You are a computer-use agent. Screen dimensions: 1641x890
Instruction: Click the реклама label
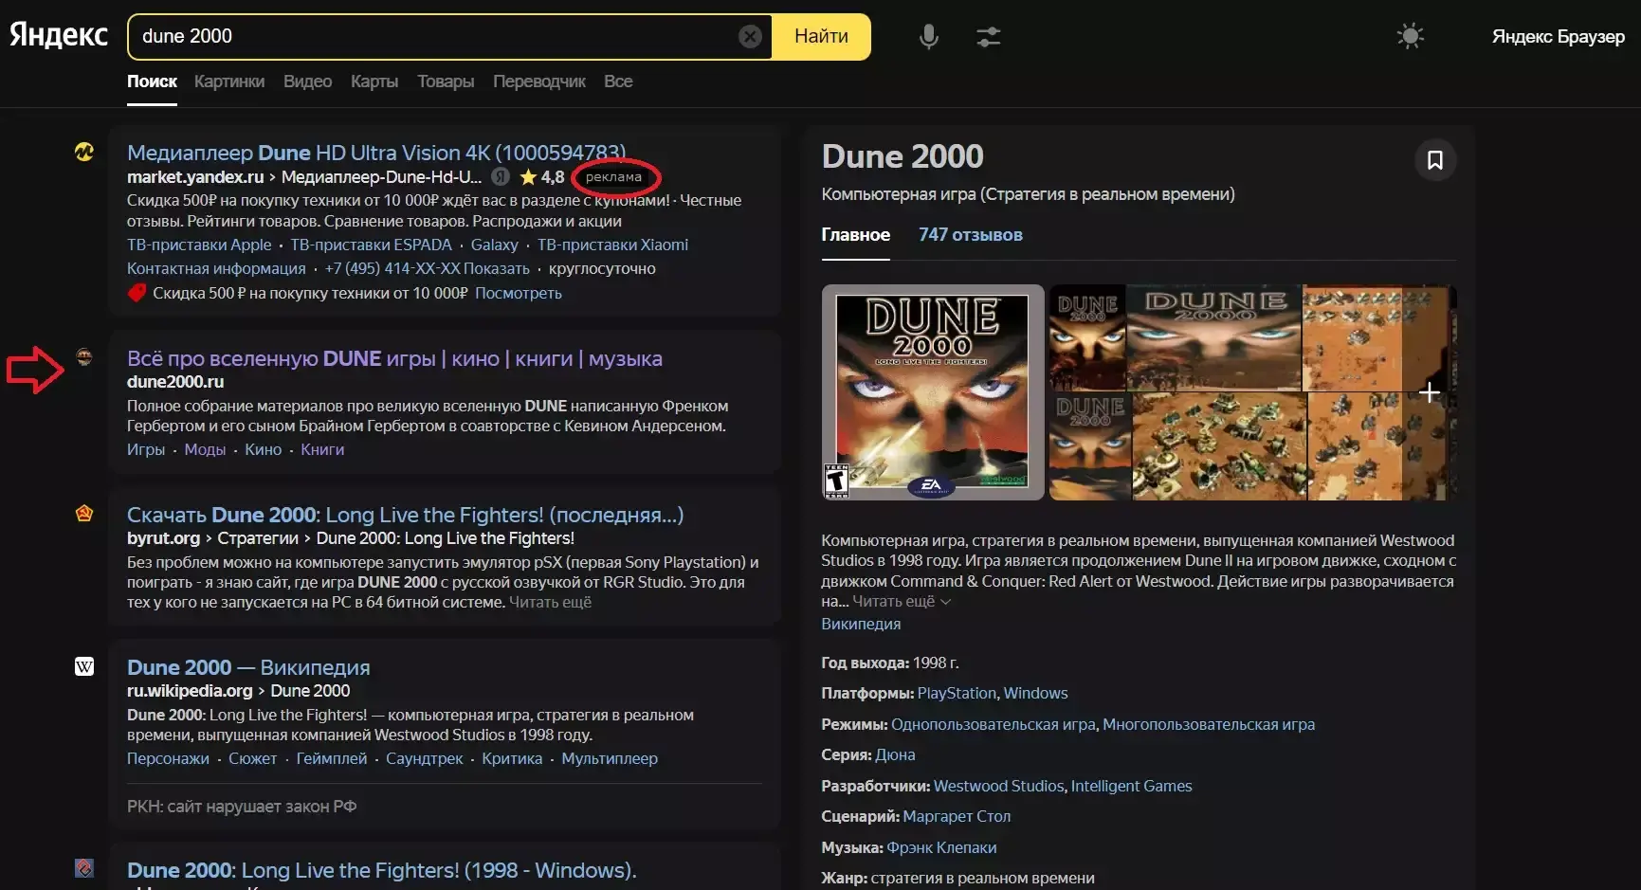click(613, 176)
